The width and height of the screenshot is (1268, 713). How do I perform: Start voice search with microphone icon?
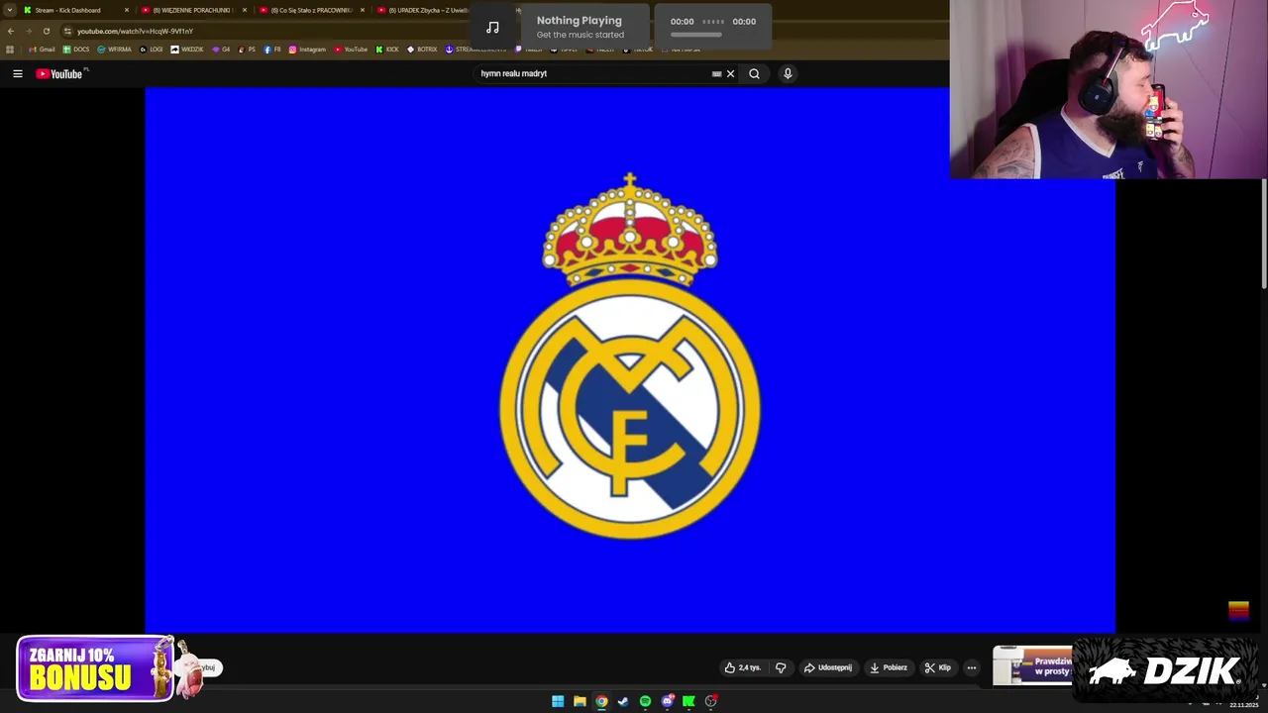pos(788,73)
